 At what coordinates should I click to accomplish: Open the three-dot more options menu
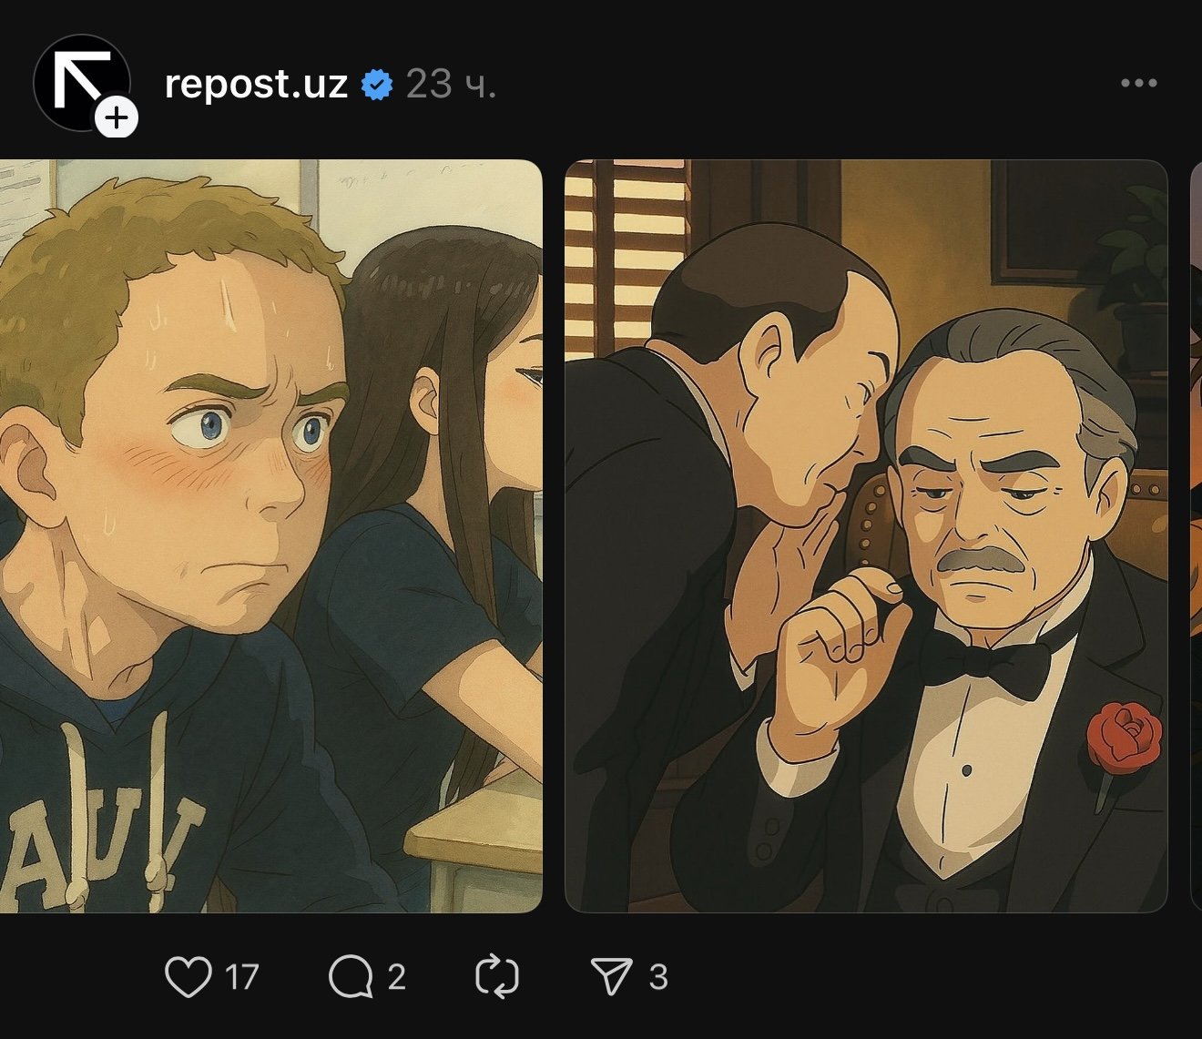coord(1138,83)
